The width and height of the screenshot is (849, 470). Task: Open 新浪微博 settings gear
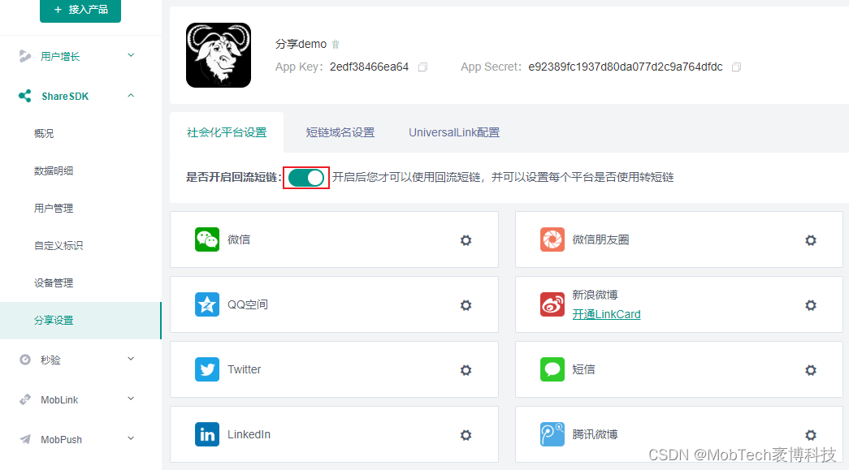810,304
